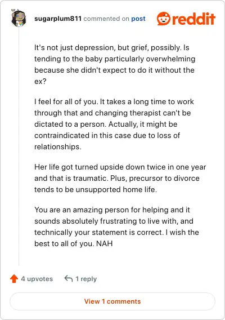Screen dimensions: 225x320
Task: Click the "View 1 comments" button
Action: 112,301
